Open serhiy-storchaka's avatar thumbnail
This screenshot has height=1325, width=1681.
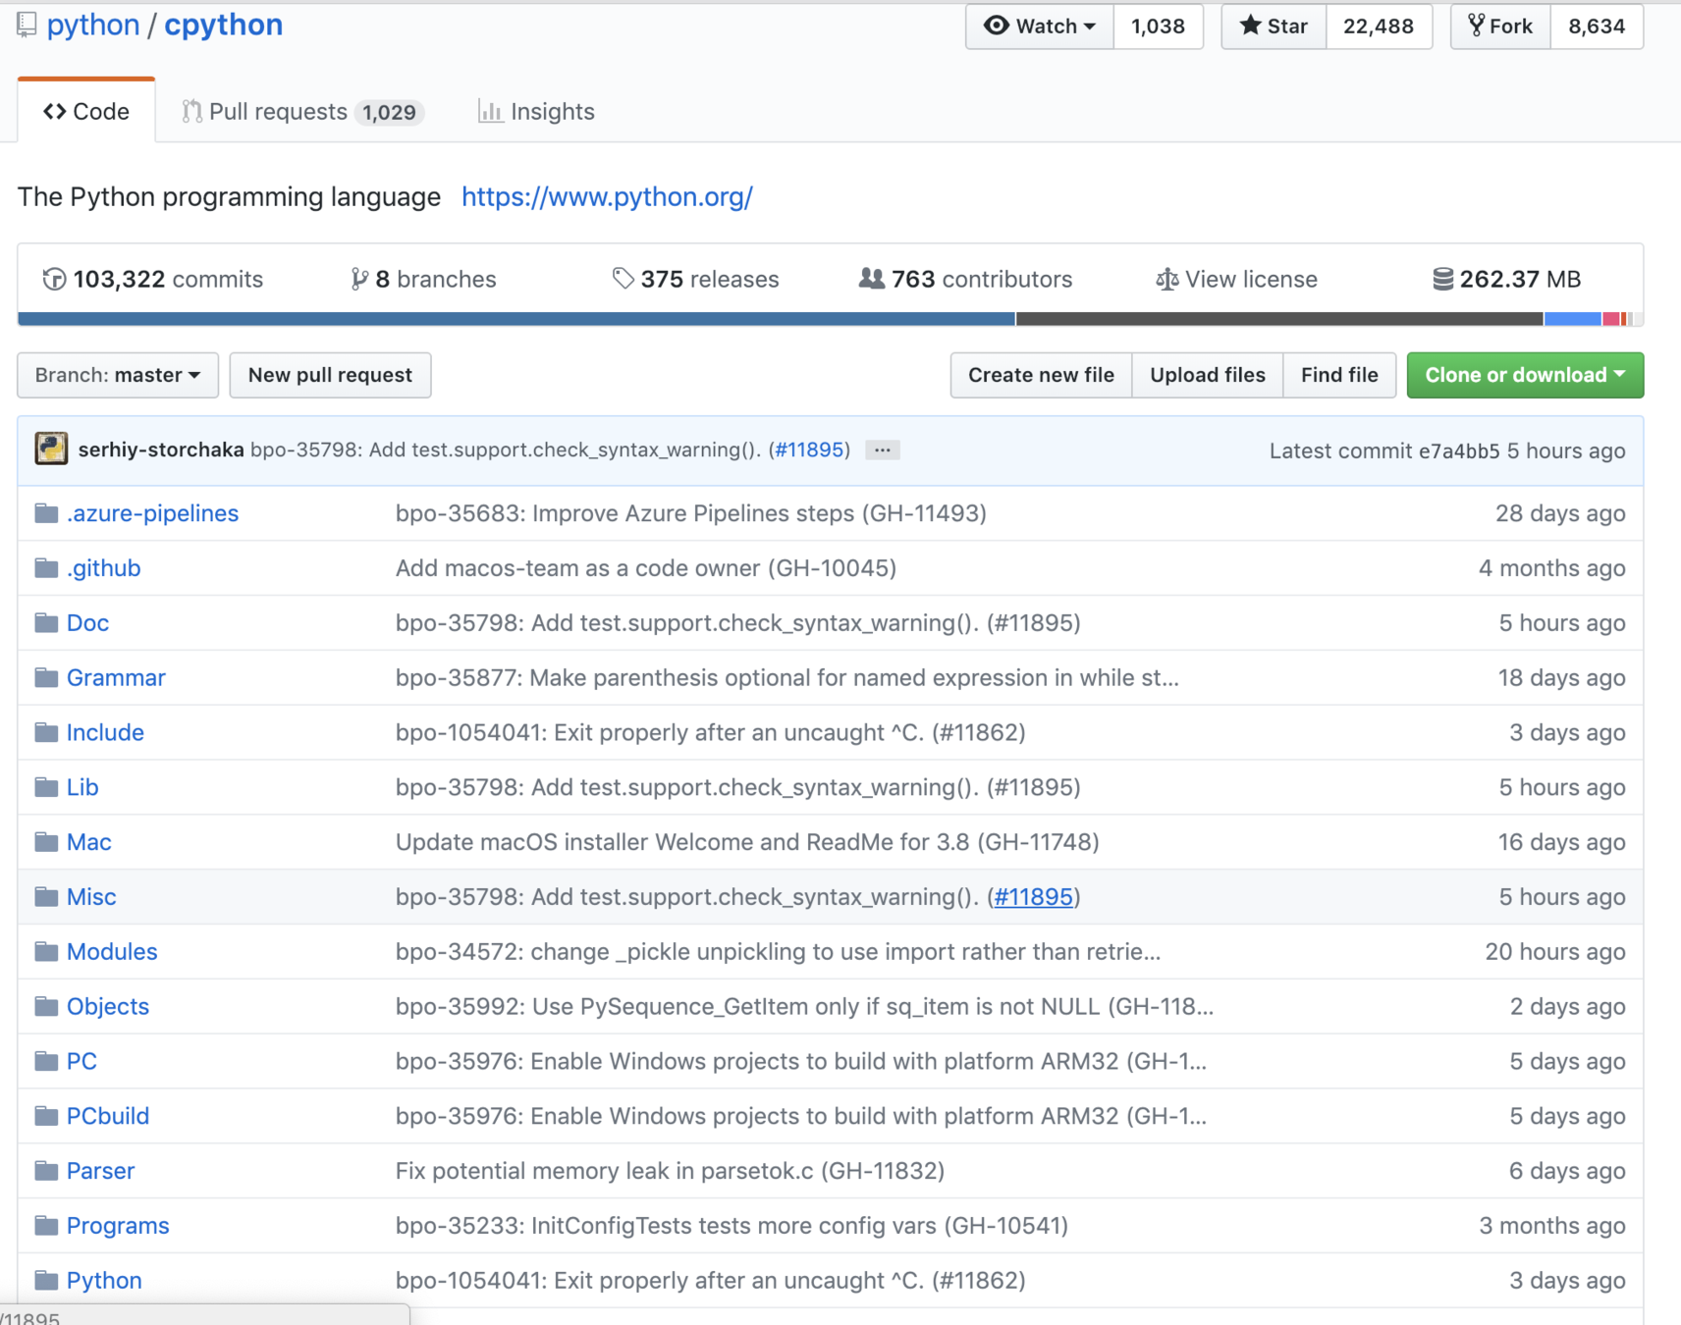(51, 450)
